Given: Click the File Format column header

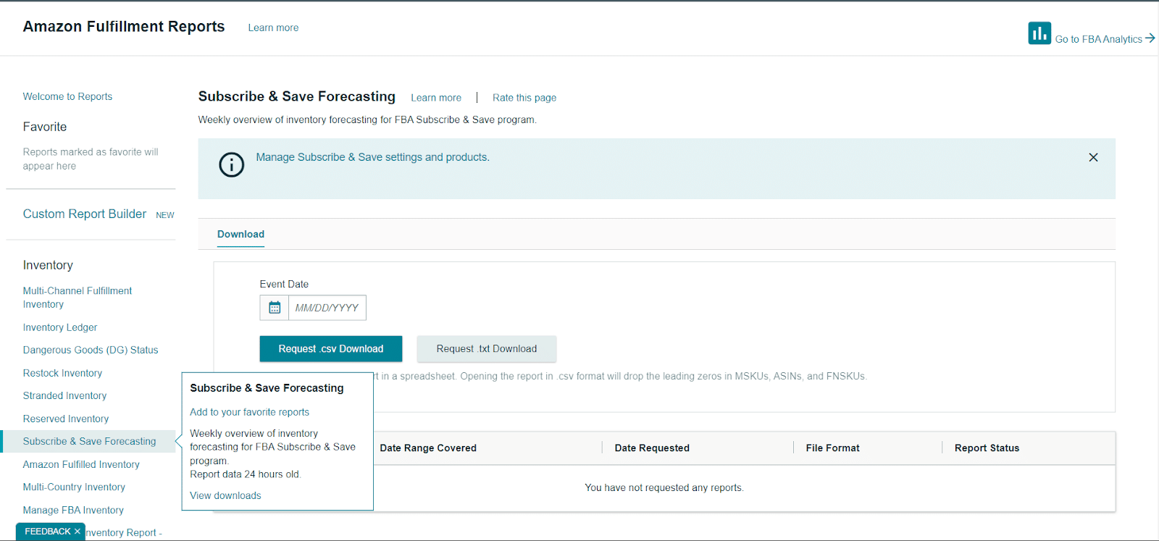Looking at the screenshot, I should point(832,448).
